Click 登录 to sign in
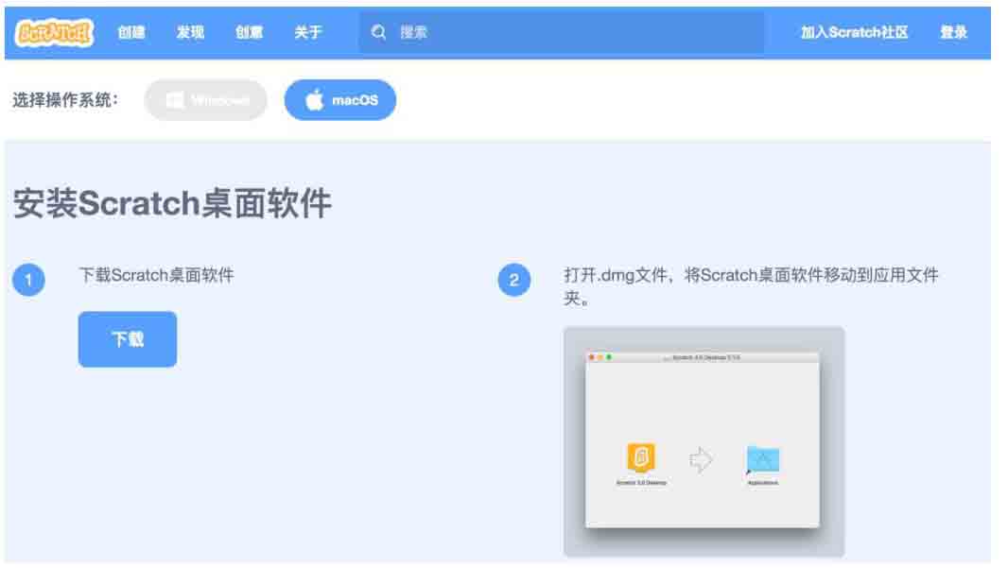The image size is (1008, 568). click(953, 32)
